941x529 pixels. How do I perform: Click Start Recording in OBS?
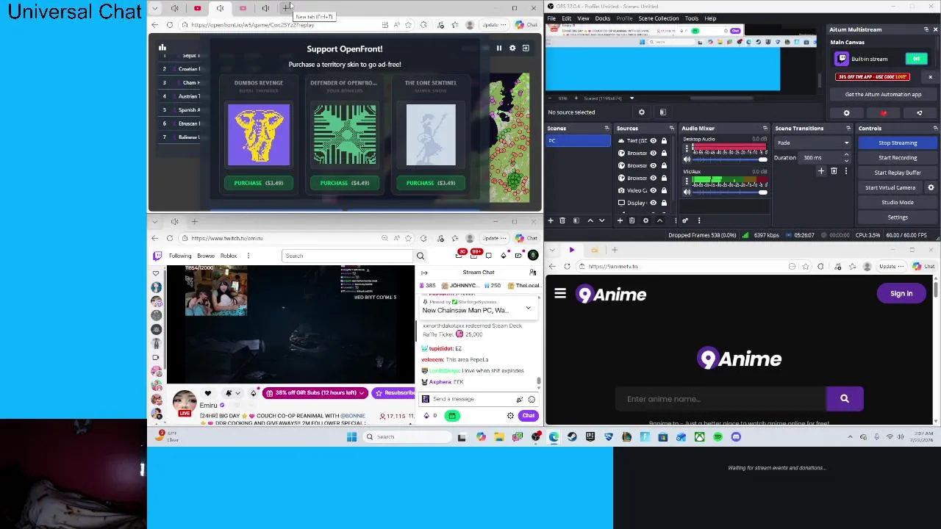click(898, 158)
